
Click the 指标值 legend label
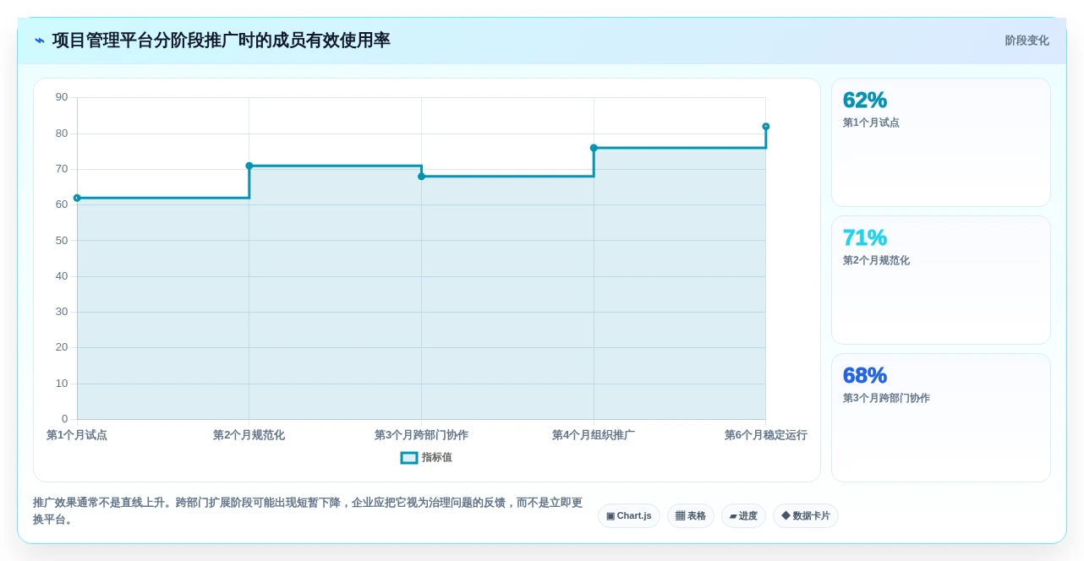point(437,458)
